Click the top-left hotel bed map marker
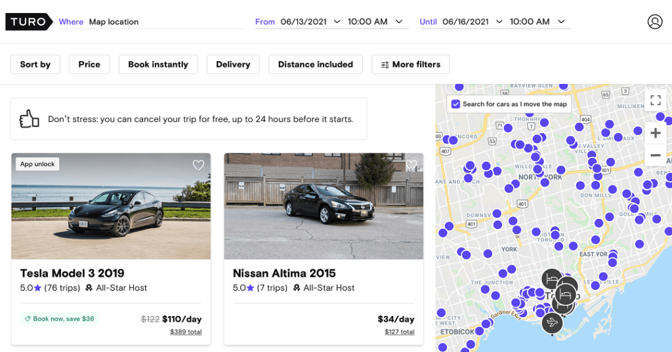 pyautogui.click(x=552, y=279)
